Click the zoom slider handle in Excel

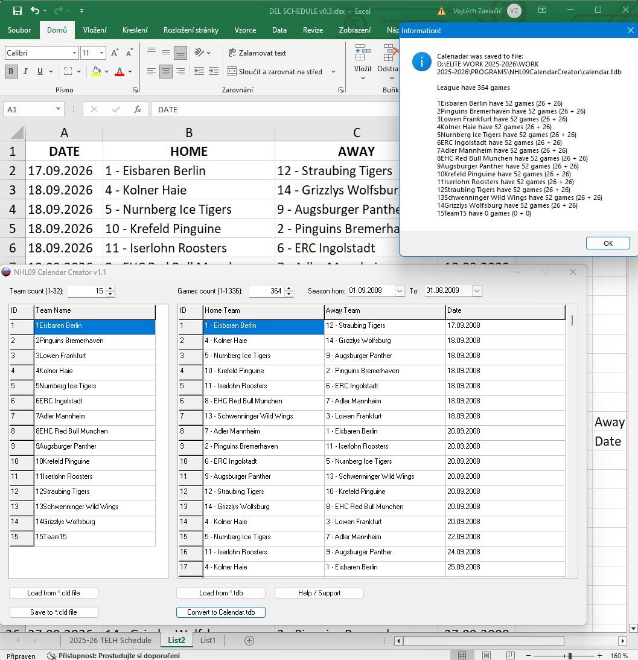(570, 656)
